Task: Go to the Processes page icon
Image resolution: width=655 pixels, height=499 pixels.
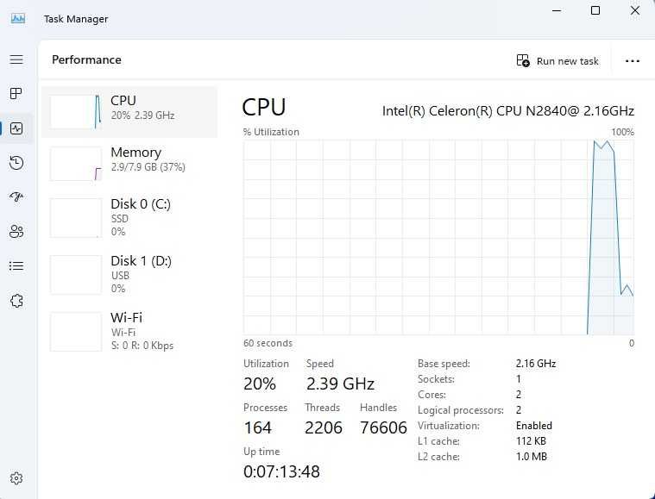Action: click(x=16, y=93)
